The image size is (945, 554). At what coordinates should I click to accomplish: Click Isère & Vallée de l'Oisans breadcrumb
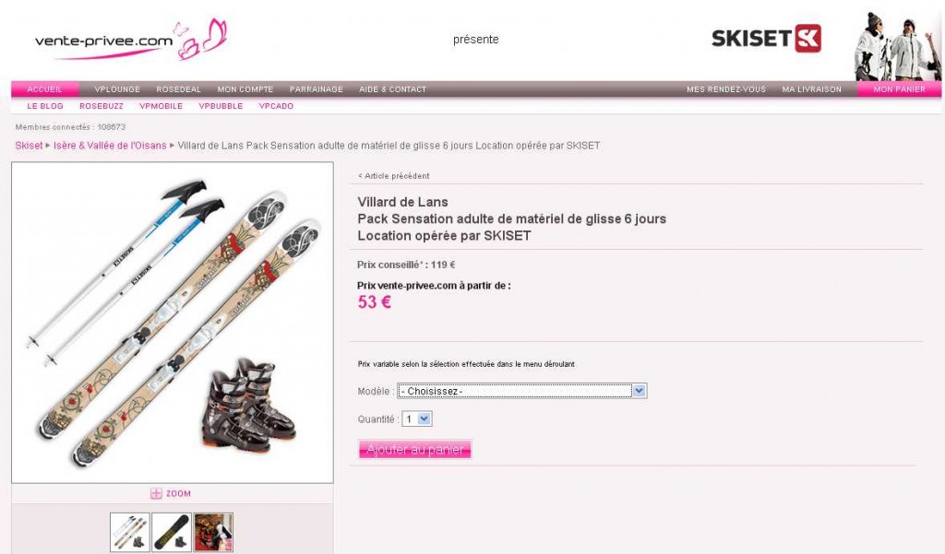pyautogui.click(x=110, y=146)
